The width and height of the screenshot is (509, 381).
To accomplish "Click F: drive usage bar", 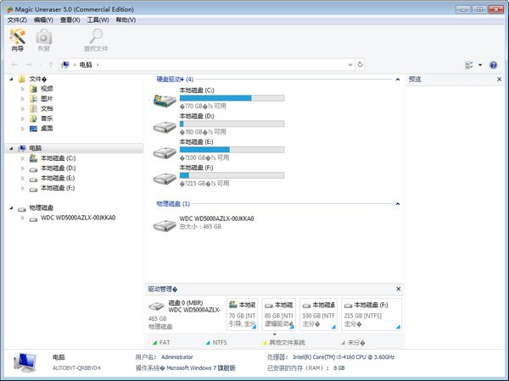I will coord(232,175).
